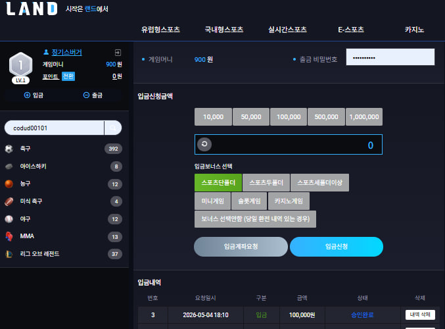Click the MMA boxing glove icon
445x329 pixels.
[x=9, y=236]
